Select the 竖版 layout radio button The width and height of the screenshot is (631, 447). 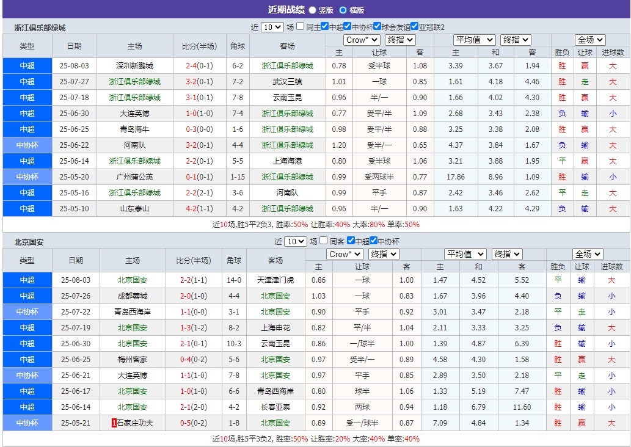[x=312, y=10]
